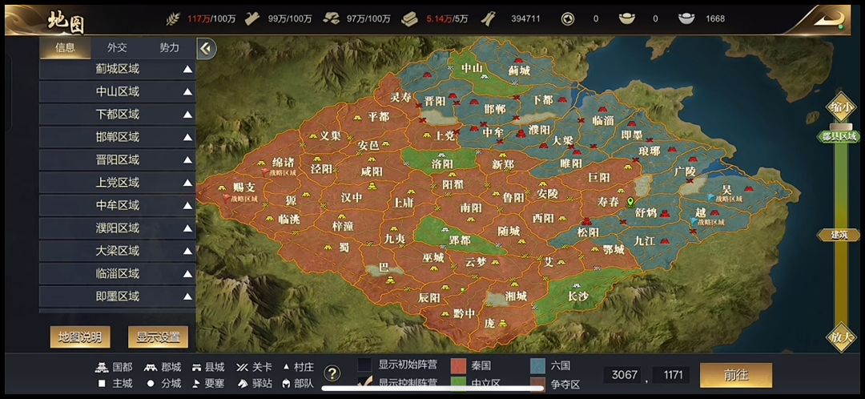Click the 驿站 horse legend icon

tap(242, 383)
